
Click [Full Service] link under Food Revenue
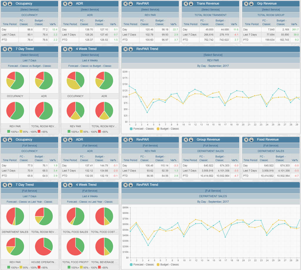(271, 145)
